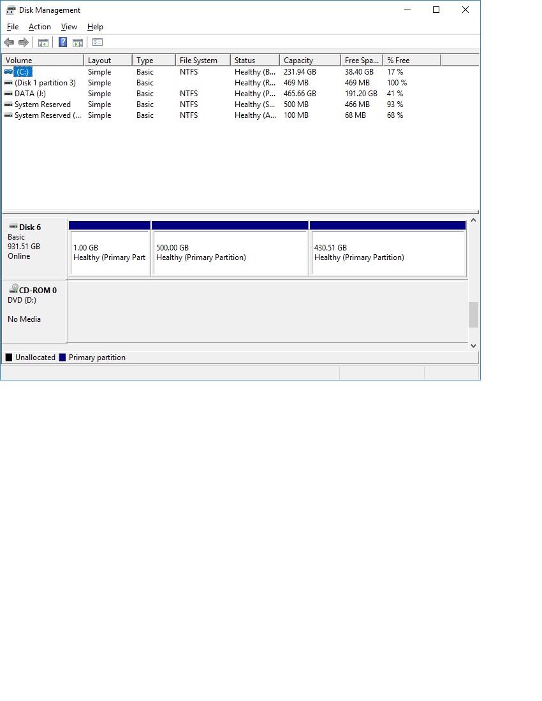Maximize the Disk Management window
542x701 pixels.
pyautogui.click(x=436, y=10)
